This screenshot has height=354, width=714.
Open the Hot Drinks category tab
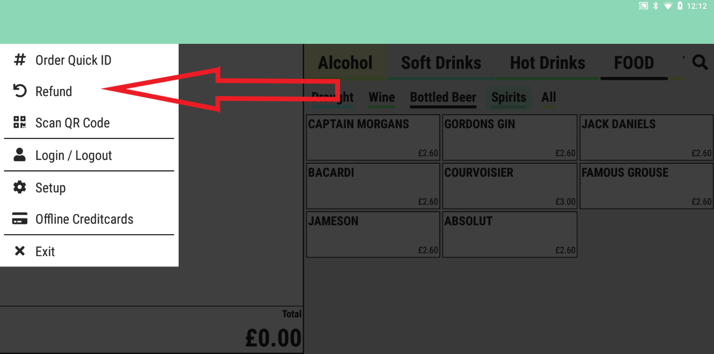pos(548,63)
